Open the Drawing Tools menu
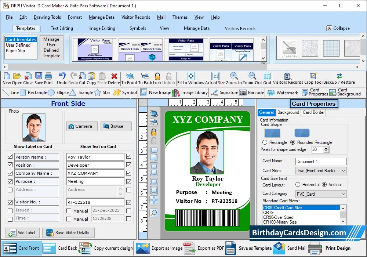The image size is (367, 257). point(47,17)
